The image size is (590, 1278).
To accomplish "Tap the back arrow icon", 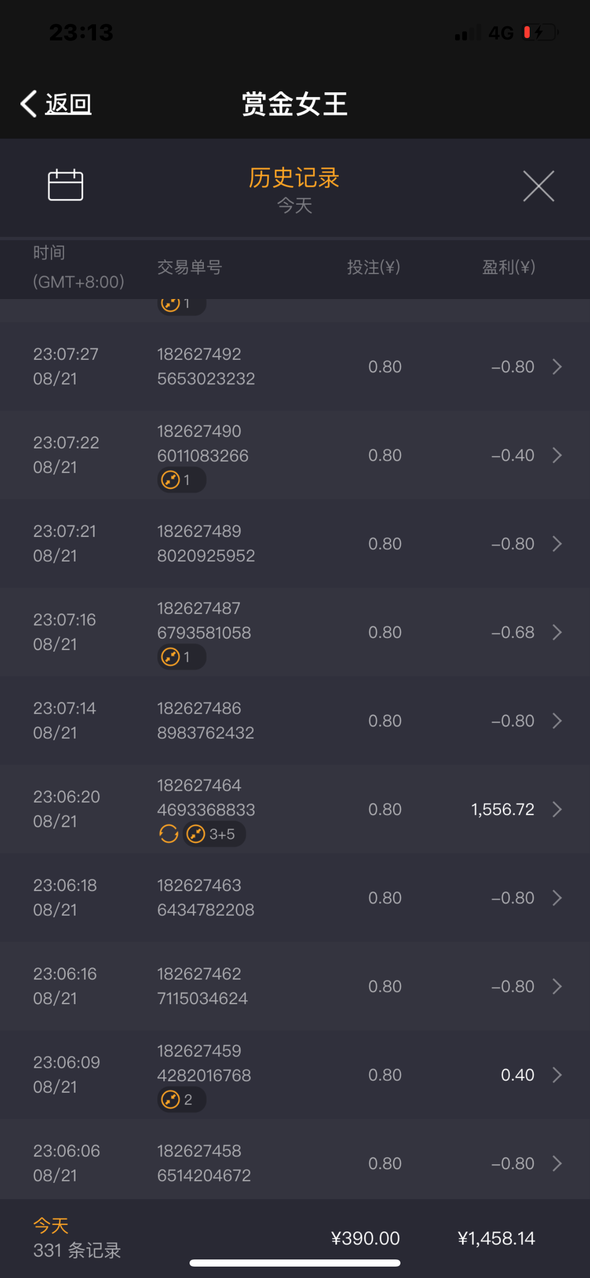I will (29, 104).
